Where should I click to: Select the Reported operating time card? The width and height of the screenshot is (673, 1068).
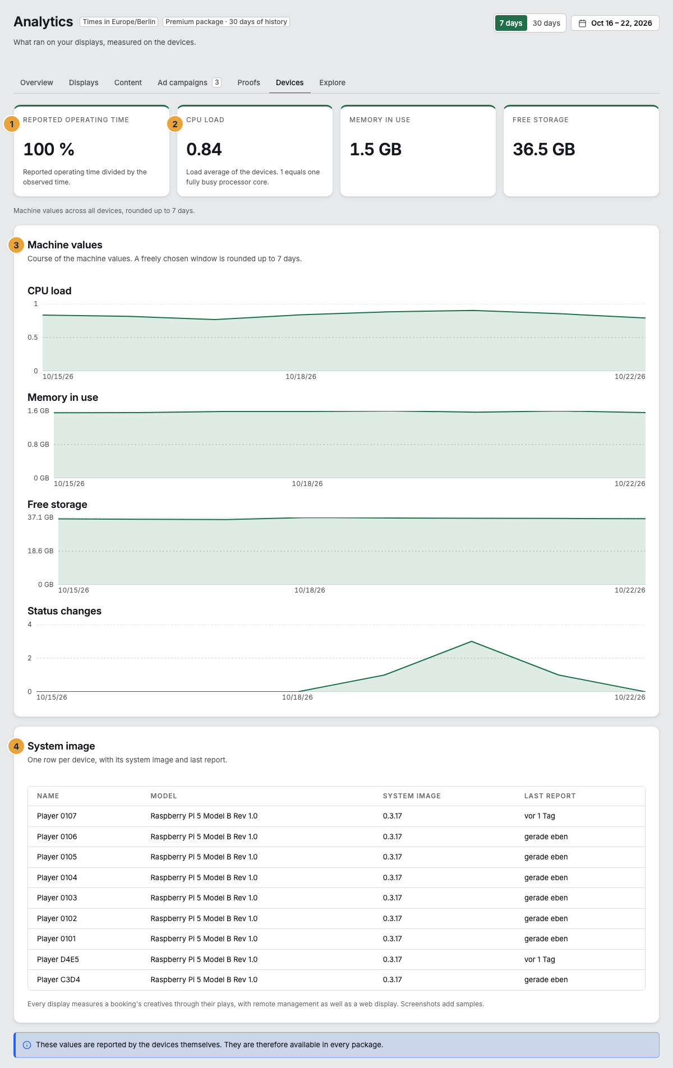91,151
